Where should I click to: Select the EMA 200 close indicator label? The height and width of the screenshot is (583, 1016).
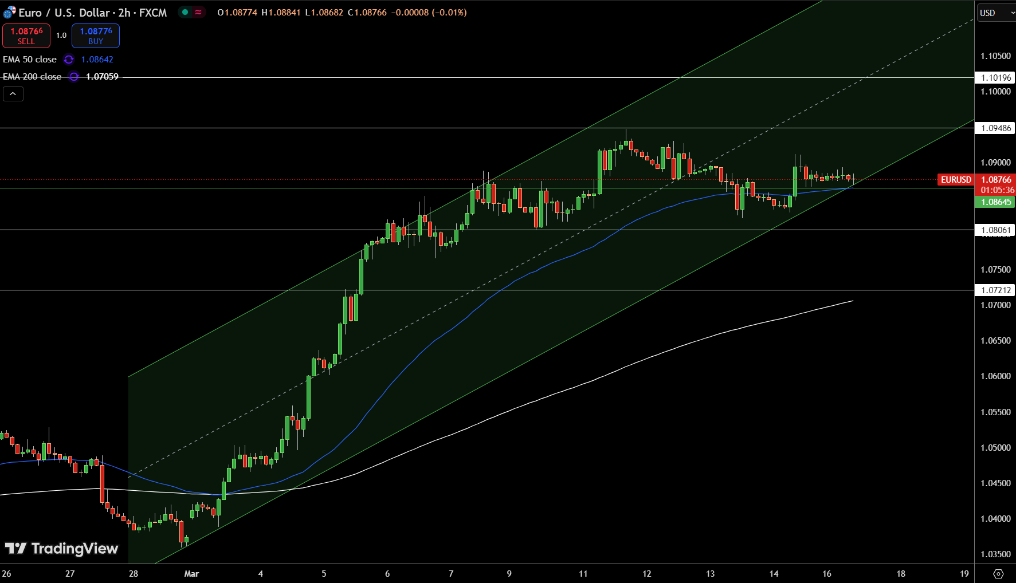32,77
